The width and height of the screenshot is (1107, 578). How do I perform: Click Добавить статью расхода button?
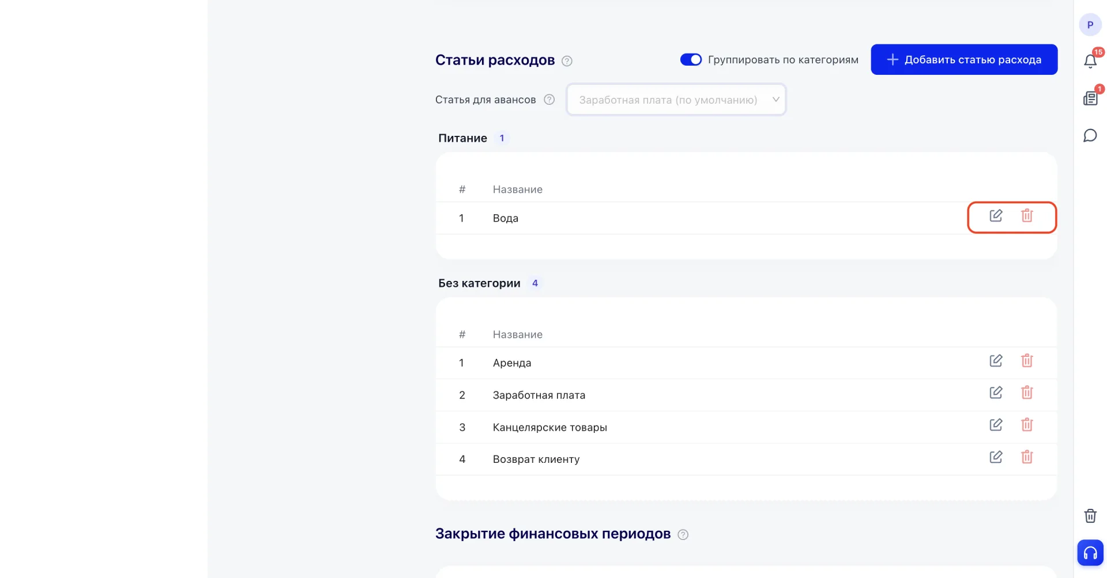click(964, 59)
